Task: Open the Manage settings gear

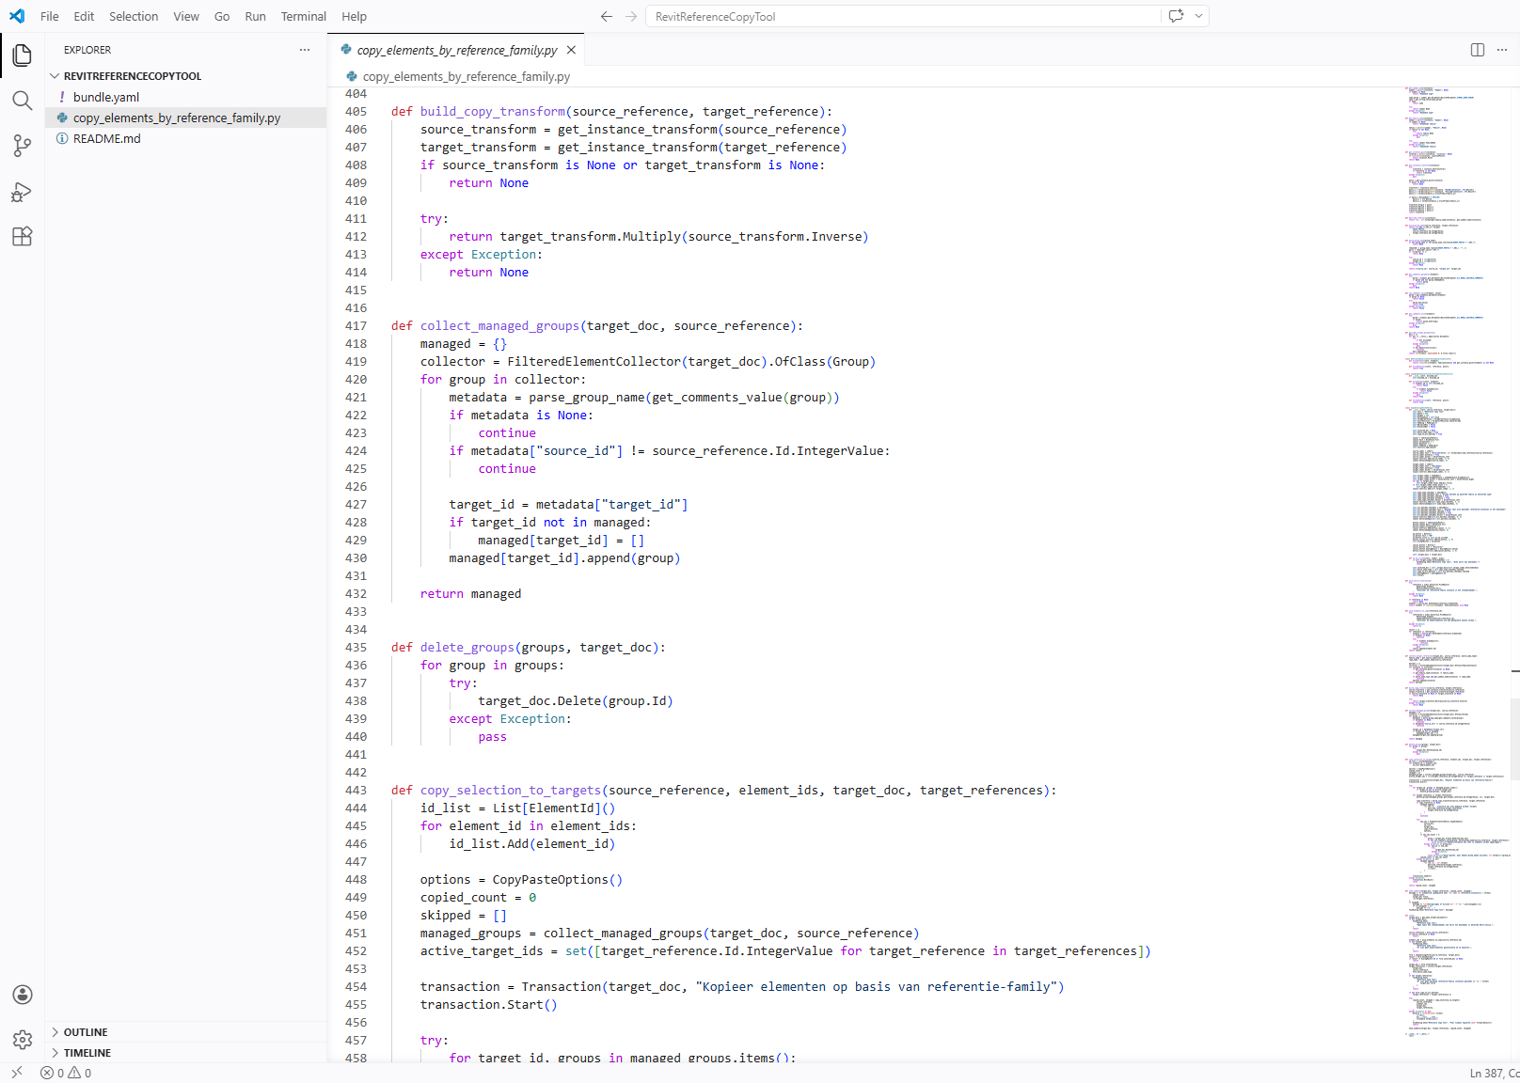Action: coord(23,1040)
